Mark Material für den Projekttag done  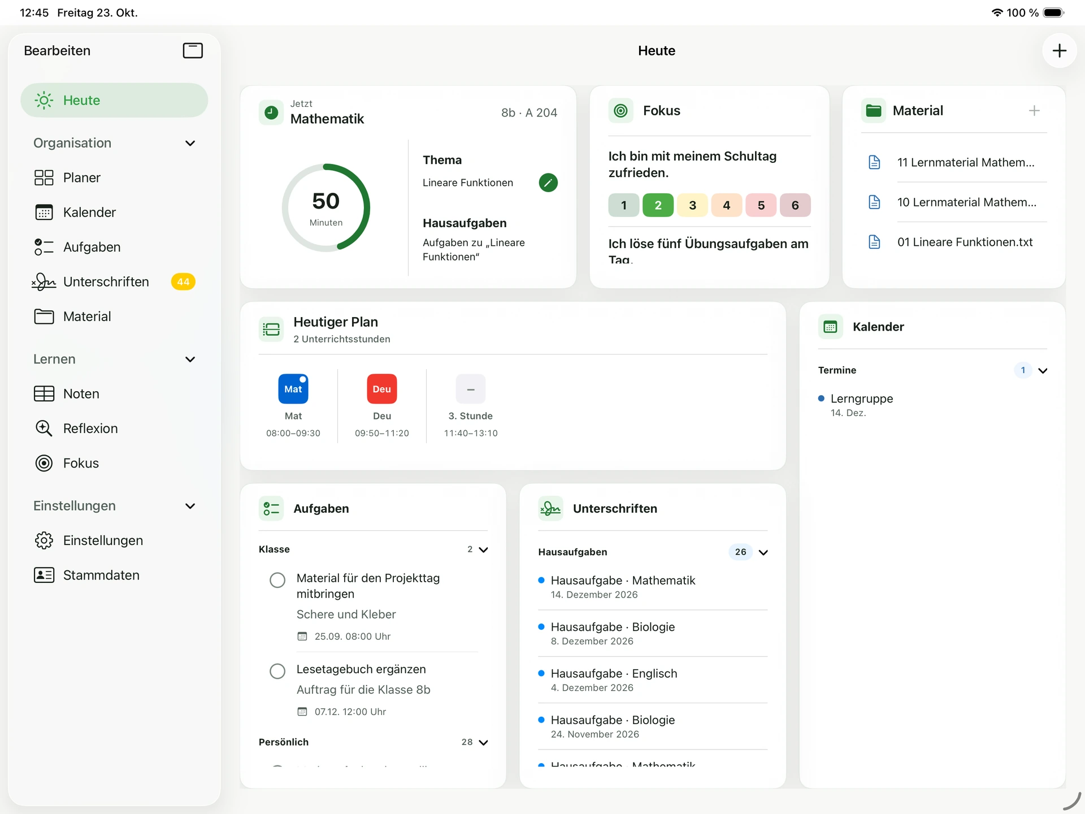coord(277,580)
